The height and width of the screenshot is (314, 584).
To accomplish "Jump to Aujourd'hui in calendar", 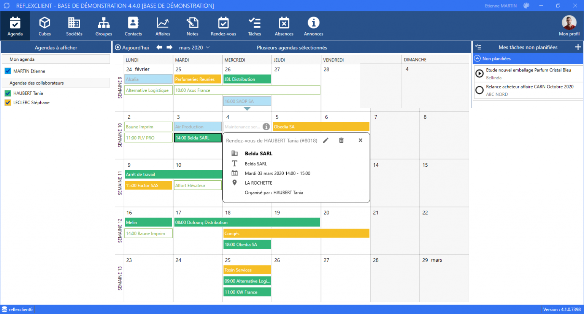I will (132, 47).
